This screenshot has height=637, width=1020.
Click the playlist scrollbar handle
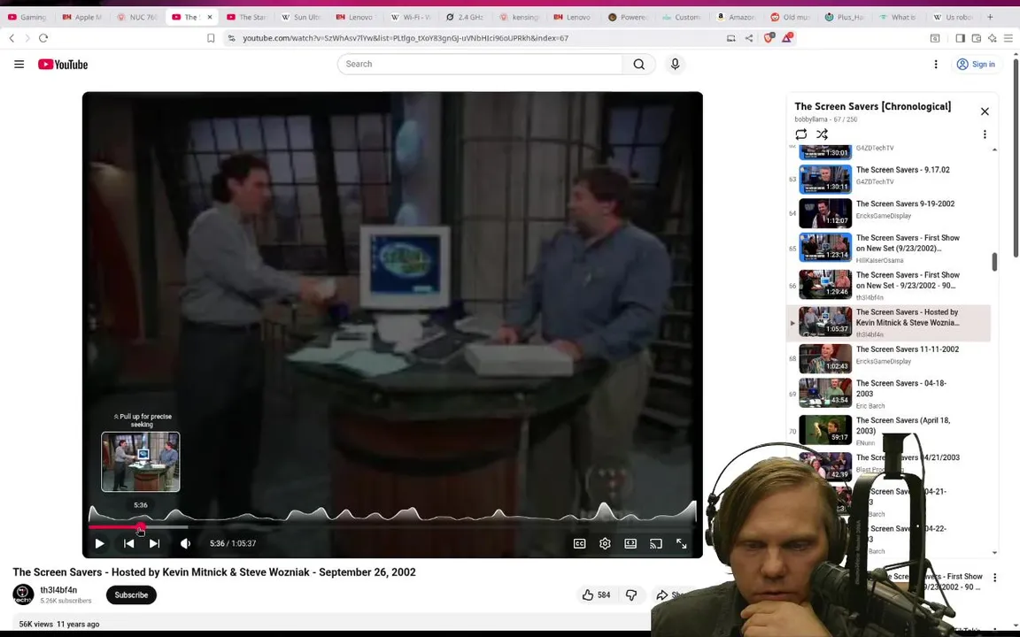tap(994, 262)
